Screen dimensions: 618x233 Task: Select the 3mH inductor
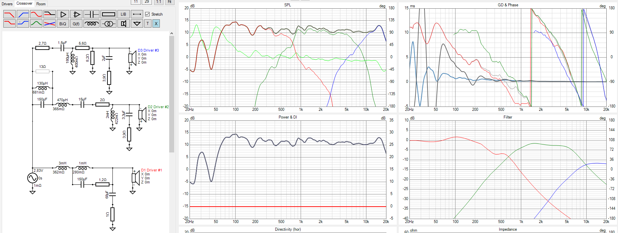pyautogui.click(x=62, y=168)
